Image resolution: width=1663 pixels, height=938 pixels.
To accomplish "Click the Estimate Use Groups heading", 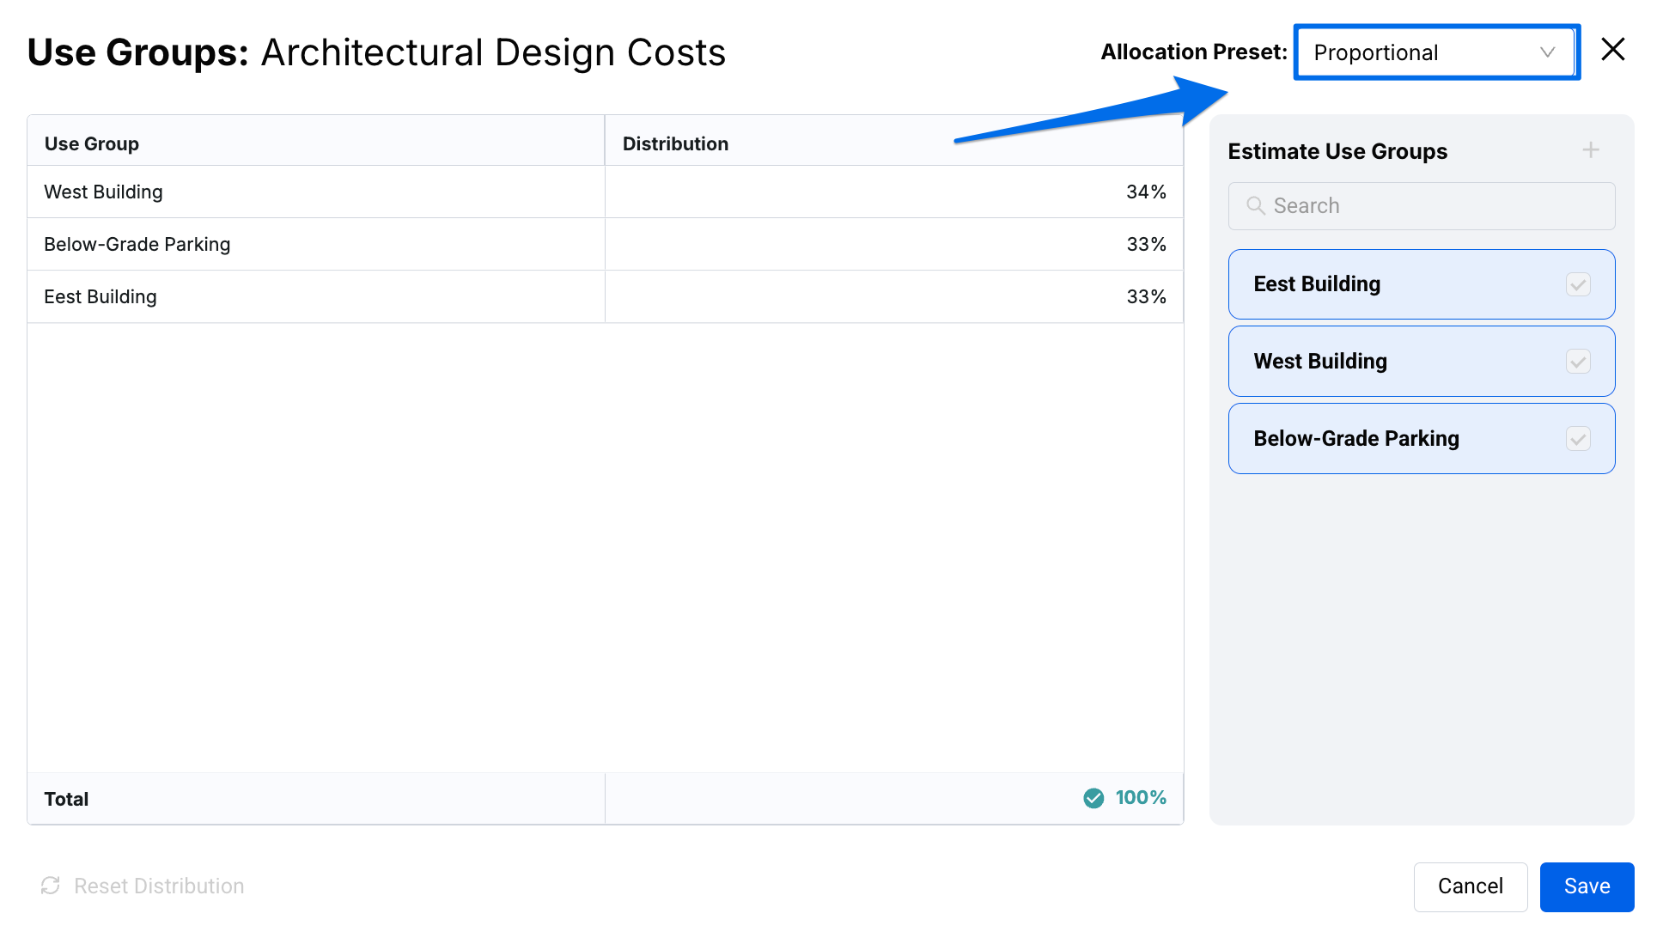I will 1337,152.
